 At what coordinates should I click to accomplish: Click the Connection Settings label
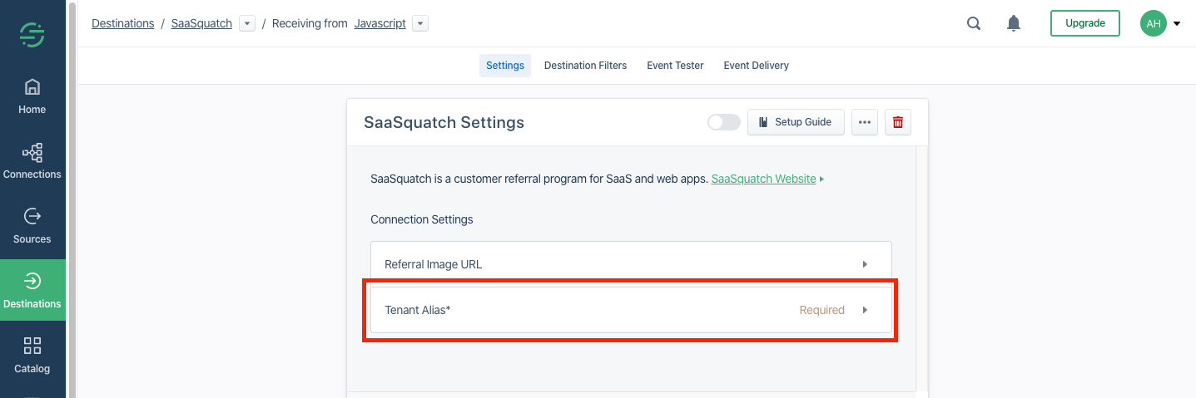click(422, 219)
